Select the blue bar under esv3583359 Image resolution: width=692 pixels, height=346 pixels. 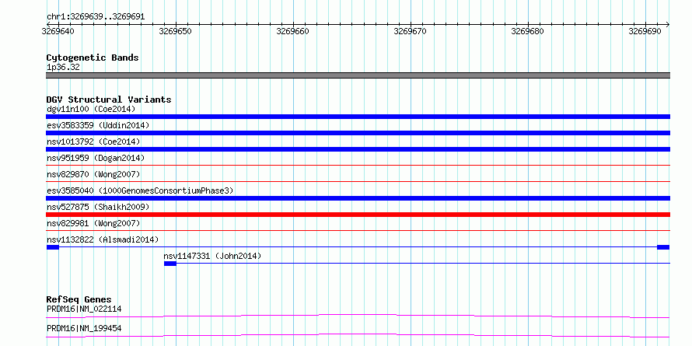click(x=358, y=133)
